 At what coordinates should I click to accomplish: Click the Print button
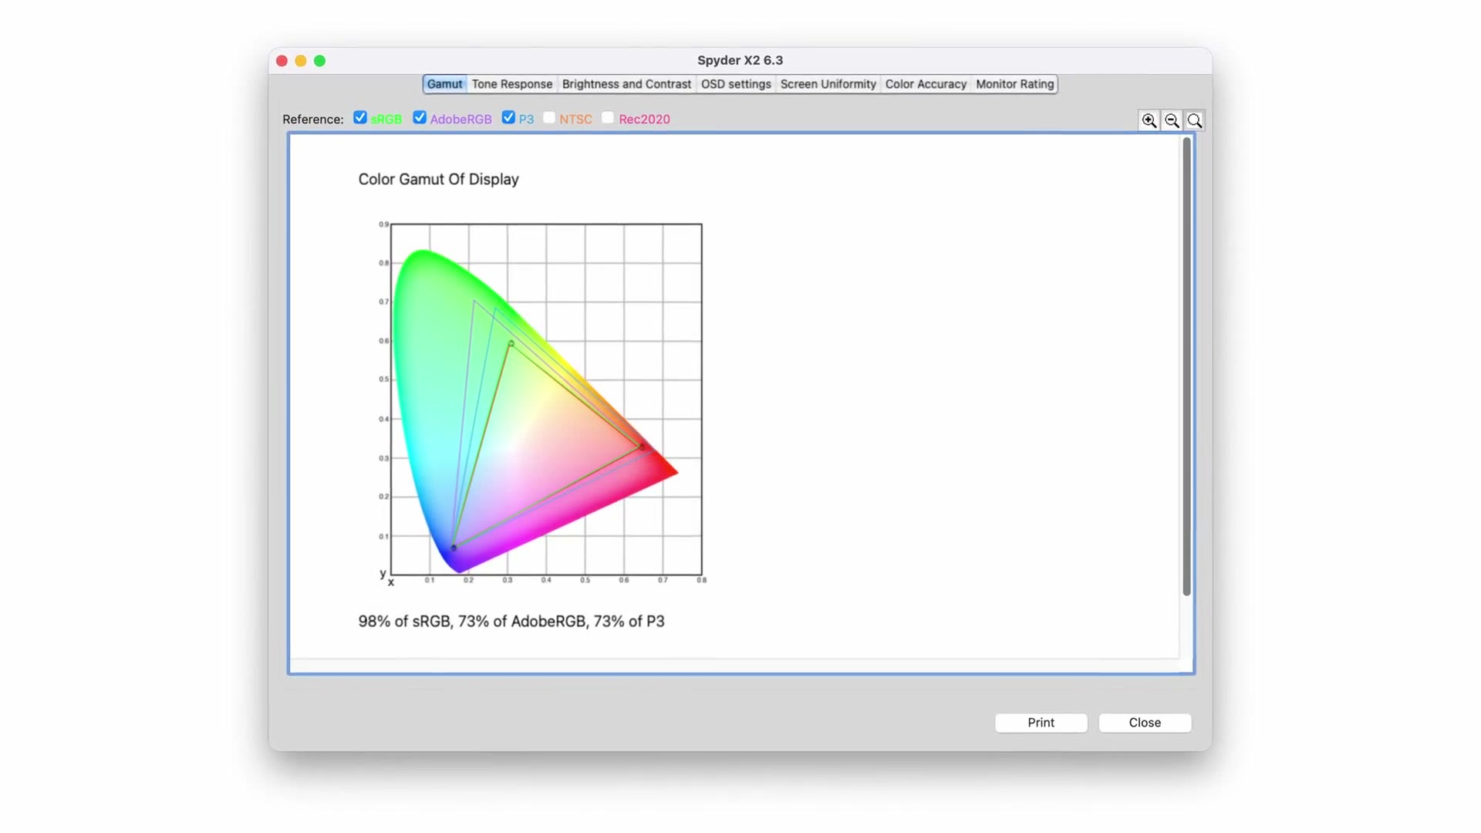(1041, 723)
